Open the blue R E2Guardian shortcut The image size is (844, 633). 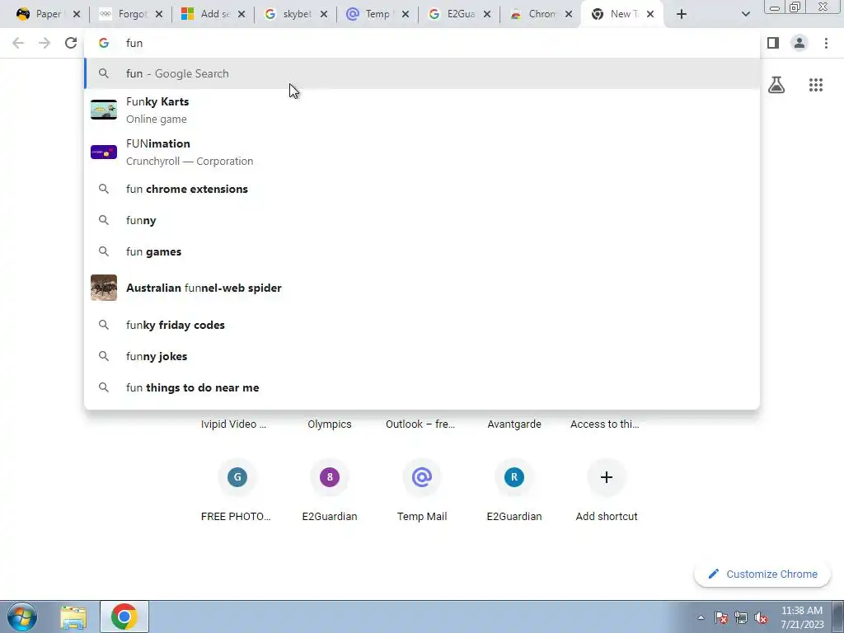(x=514, y=477)
